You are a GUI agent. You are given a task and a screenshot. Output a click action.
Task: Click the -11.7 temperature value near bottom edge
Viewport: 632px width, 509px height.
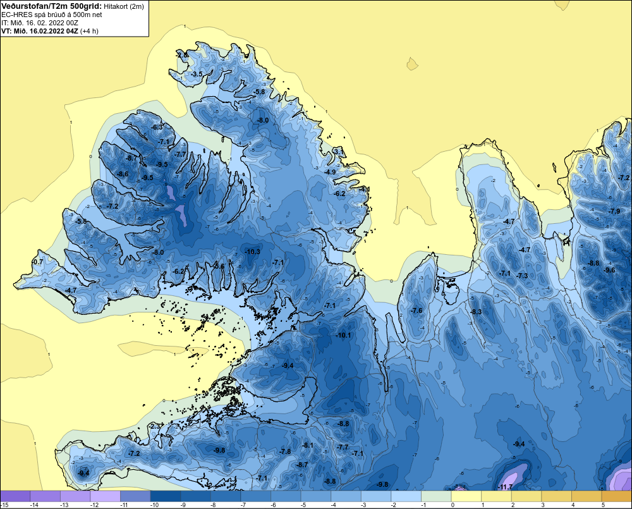(504, 487)
